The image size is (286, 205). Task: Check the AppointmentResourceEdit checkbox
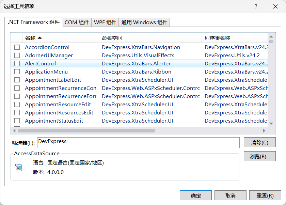click(17, 104)
